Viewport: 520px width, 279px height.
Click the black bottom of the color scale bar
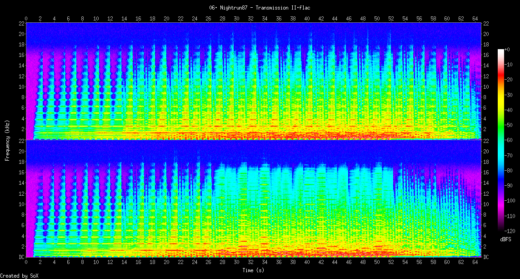[x=501, y=229]
